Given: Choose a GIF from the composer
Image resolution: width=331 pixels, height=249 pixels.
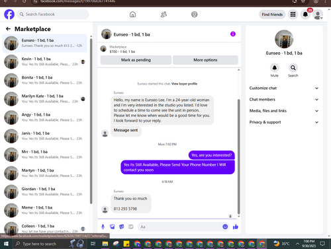Looking at the screenshot, I should [x=131, y=227].
